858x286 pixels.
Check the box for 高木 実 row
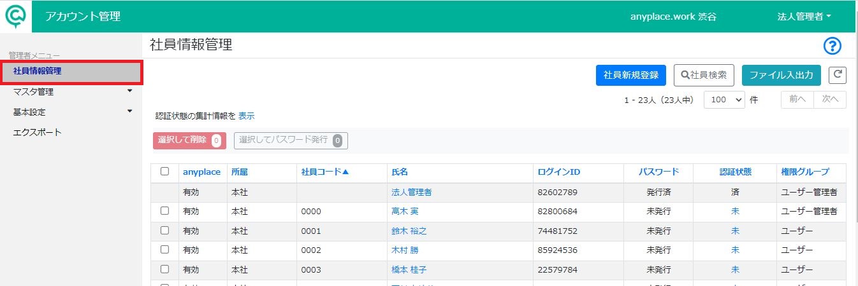(165, 211)
